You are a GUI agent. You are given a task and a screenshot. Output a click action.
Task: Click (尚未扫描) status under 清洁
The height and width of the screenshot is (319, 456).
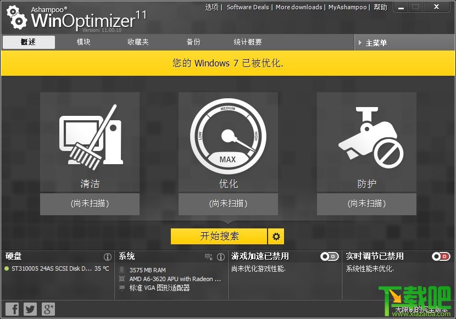click(90, 204)
